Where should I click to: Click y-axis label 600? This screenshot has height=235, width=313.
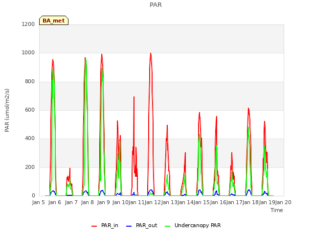click(30, 110)
